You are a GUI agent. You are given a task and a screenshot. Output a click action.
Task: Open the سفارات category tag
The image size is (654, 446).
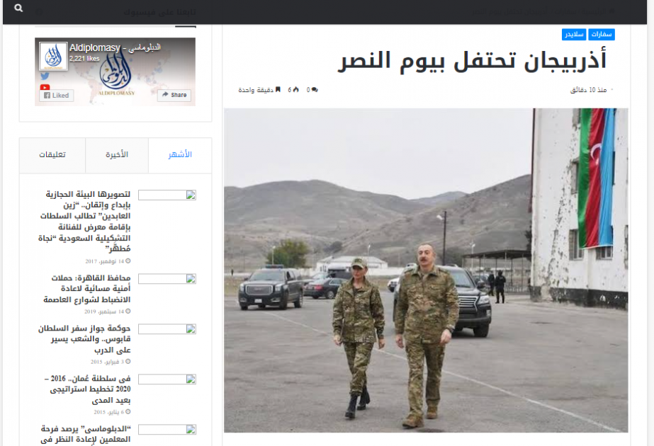(602, 34)
